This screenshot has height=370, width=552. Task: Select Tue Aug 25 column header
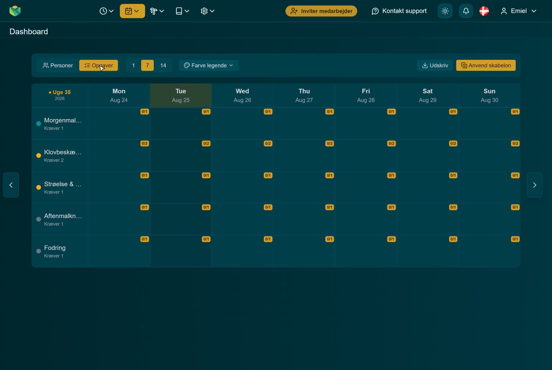pos(181,95)
